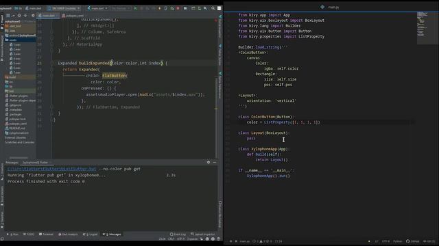Image resolution: width=439 pixels, height=246 pixels.
Task: Click 'return Layout()' line in right editor
Action: tap(272, 160)
